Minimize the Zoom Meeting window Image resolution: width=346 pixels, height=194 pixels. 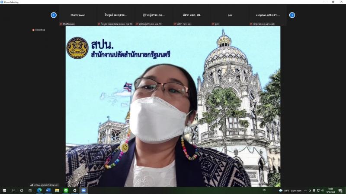tap(325, 2)
